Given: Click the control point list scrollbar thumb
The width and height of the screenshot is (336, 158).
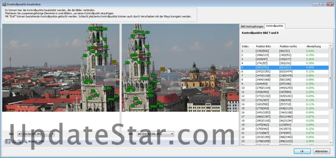Looking at the screenshot, I should 330,78.
